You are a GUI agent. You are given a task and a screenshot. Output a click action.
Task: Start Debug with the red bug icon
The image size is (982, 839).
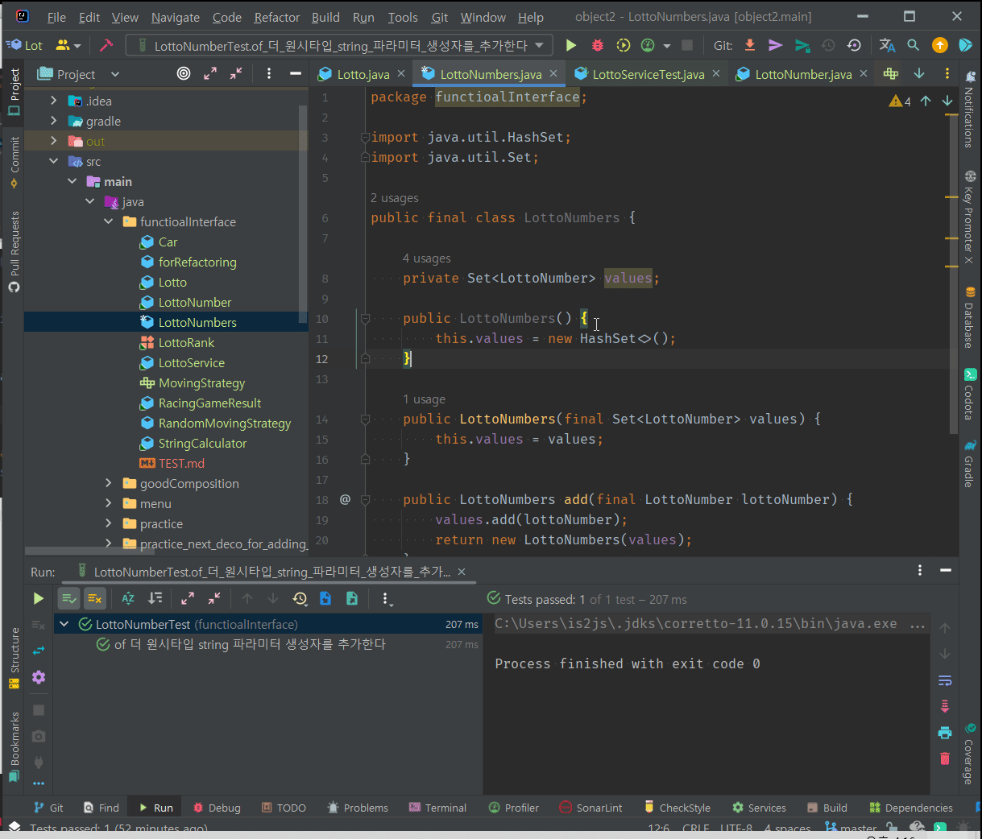597,46
